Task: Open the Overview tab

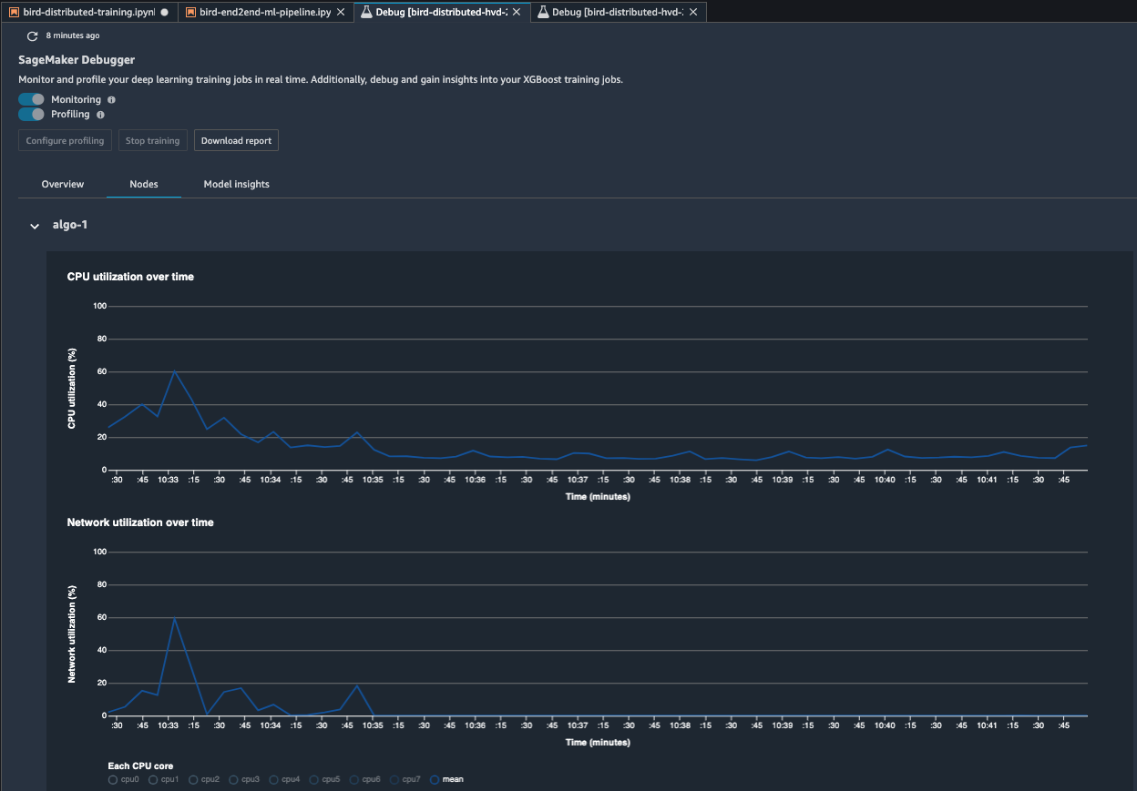Action: [x=63, y=184]
